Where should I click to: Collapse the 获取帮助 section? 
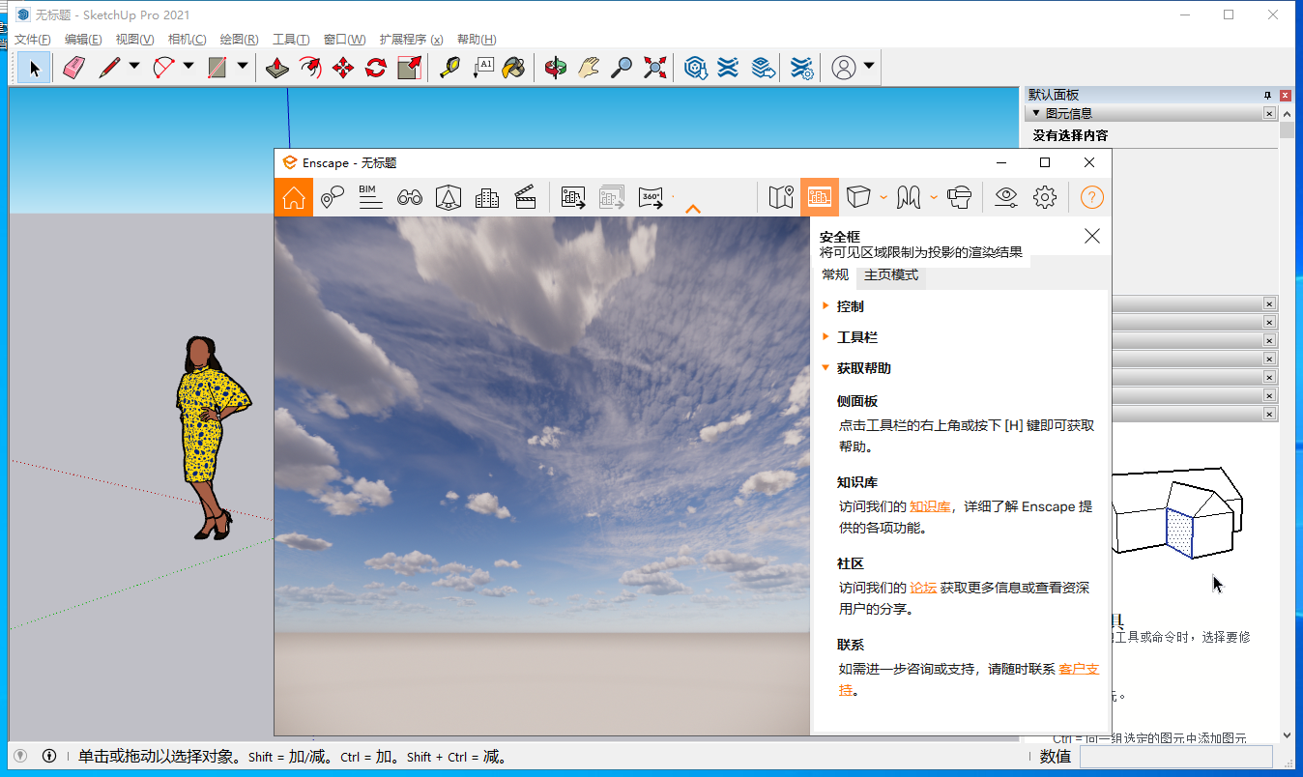pos(861,368)
